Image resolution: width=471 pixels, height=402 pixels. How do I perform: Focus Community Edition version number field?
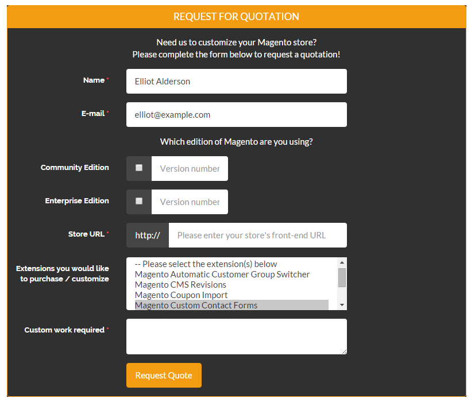click(190, 168)
